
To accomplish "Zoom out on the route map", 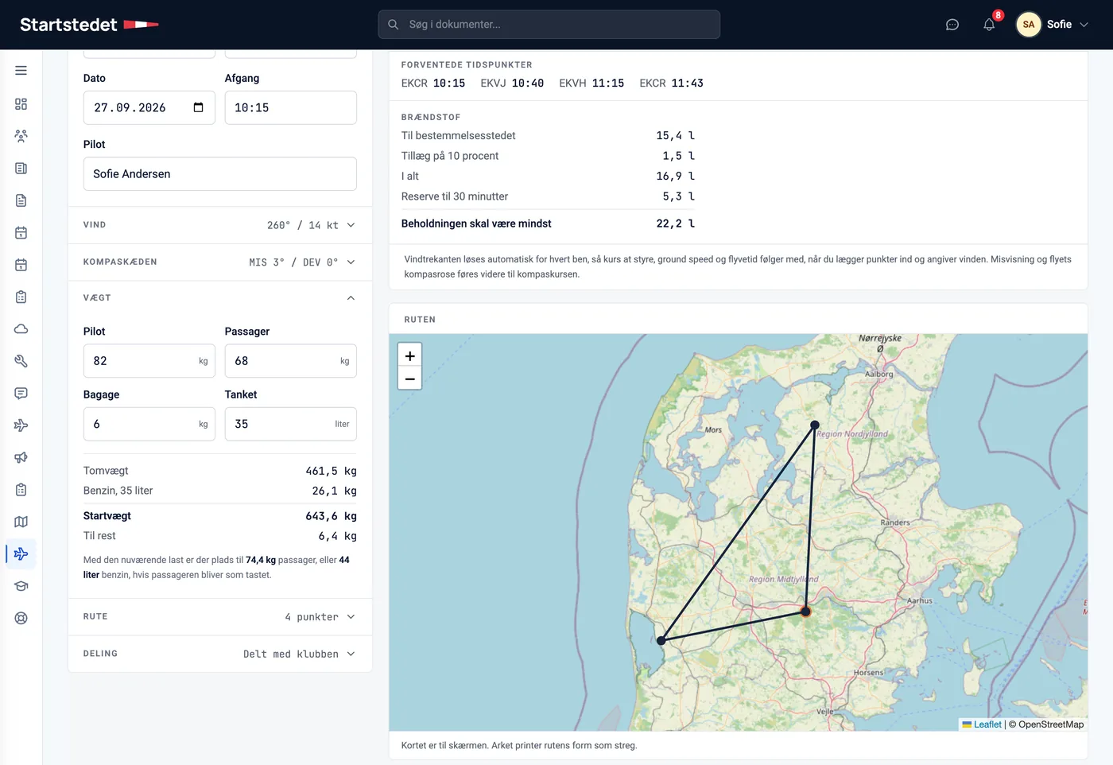I will click(409, 379).
